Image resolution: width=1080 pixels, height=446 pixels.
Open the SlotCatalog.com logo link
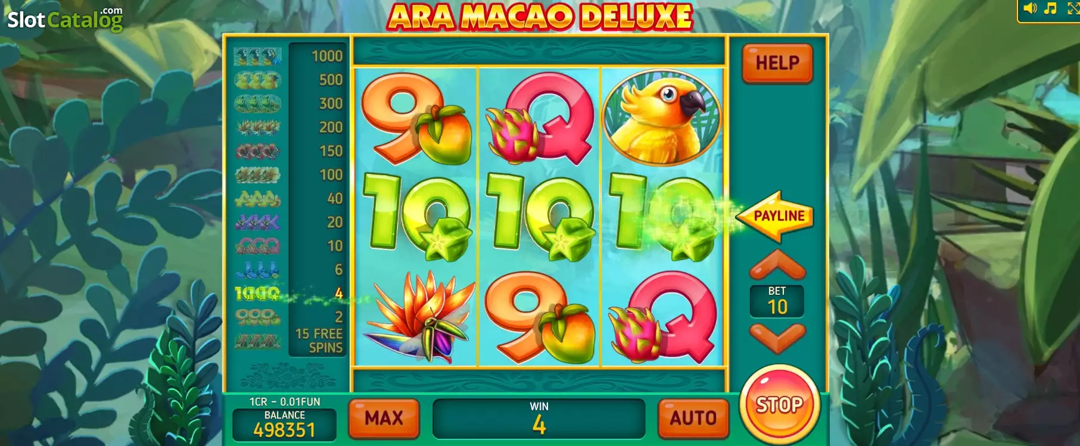(65, 19)
